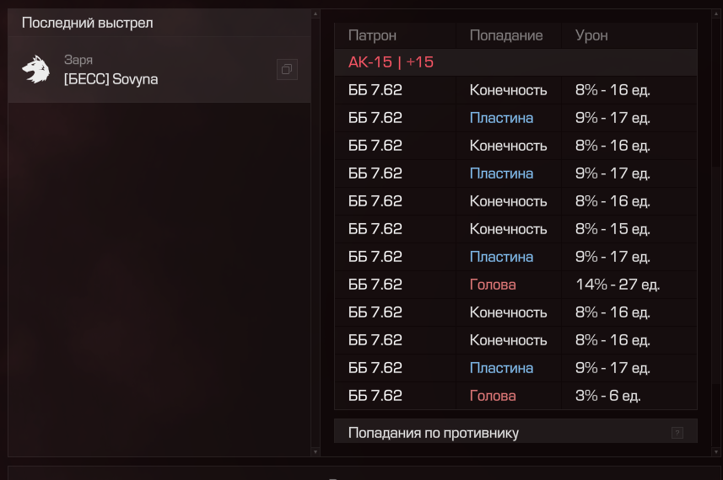Select the Голова hit with 14% damage
Viewport: 723px width, 480px height.
pyautogui.click(x=515, y=285)
